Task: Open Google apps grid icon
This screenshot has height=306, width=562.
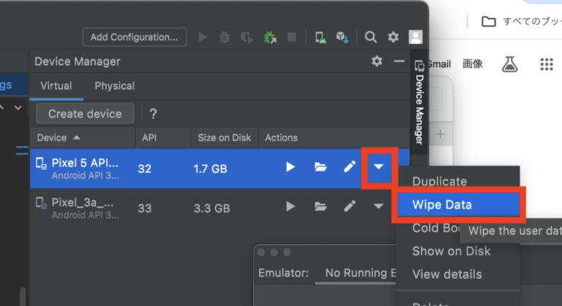Action: (x=547, y=64)
